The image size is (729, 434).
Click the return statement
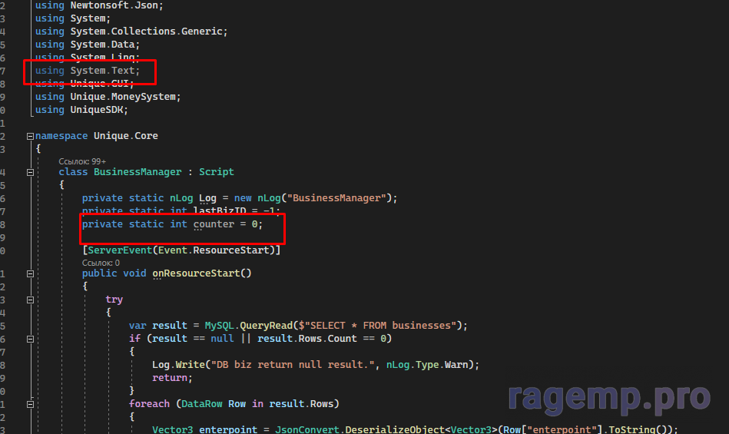coord(169,378)
